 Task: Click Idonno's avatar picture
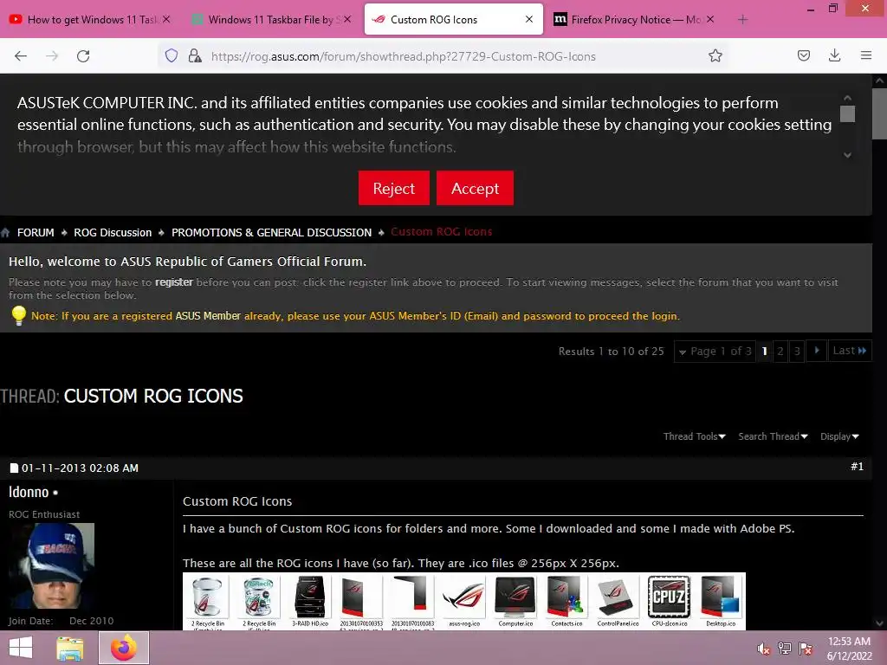point(51,565)
